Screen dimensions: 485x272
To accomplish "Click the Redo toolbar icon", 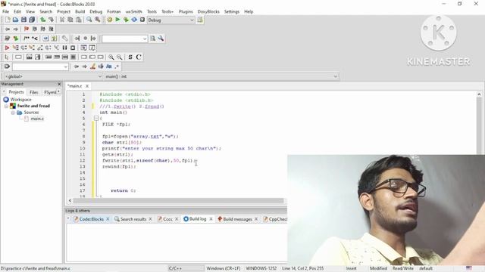I will (x=51, y=20).
